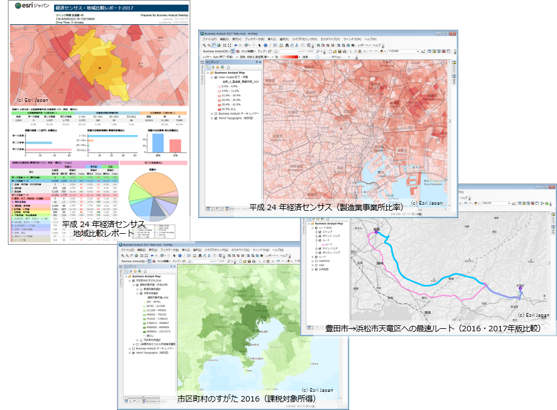Image resolution: width=557 pixels, height=410 pixels.
Task: Select the zoom in tool in red map window toolbar
Action: [x=205, y=45]
